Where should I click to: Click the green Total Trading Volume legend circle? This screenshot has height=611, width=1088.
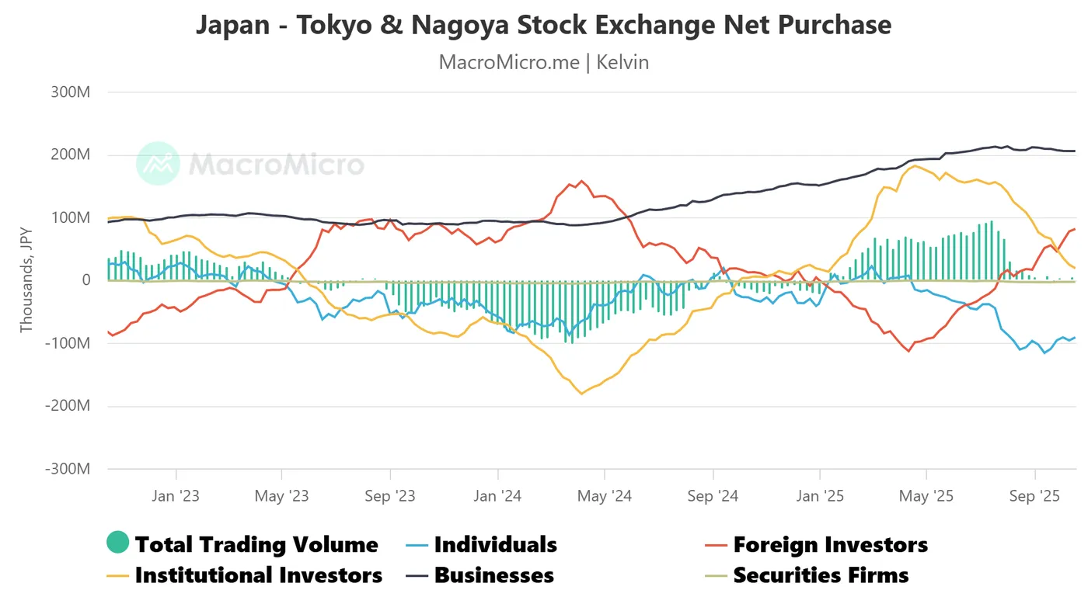[x=117, y=543]
